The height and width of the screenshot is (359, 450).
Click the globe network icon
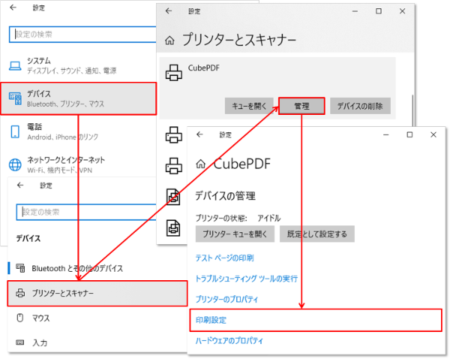tap(15, 164)
